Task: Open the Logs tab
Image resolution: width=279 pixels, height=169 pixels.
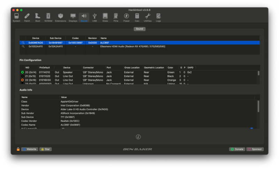Action: (158, 17)
